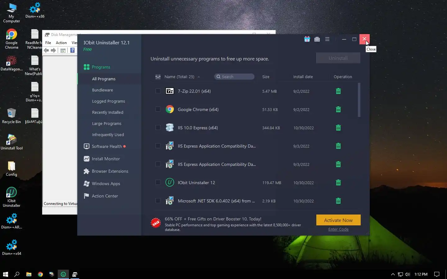The height and width of the screenshot is (279, 447).
Task: Open the toolbox briefcase icon in IObit
Action: [317, 39]
